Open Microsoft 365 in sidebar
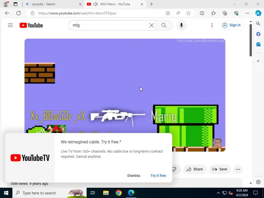This screenshot has width=264, height=198. point(258,34)
